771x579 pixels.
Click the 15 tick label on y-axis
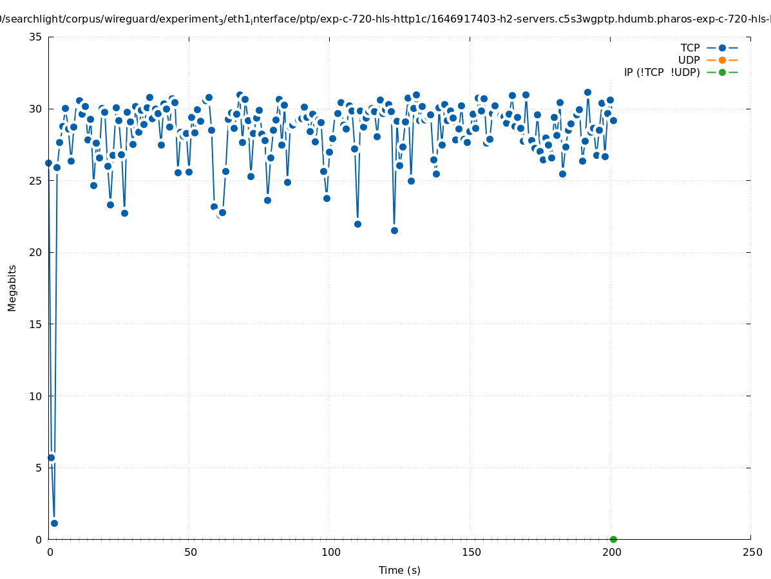(x=36, y=324)
